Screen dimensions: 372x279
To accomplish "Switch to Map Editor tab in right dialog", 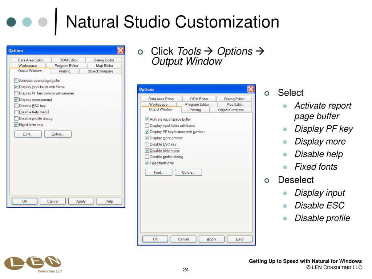I will (x=235, y=104).
